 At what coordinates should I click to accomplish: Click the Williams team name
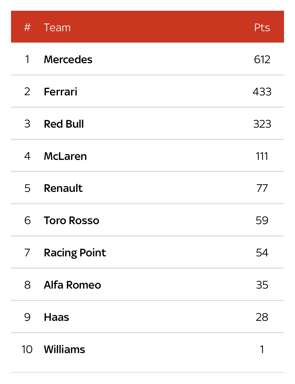click(x=64, y=349)
